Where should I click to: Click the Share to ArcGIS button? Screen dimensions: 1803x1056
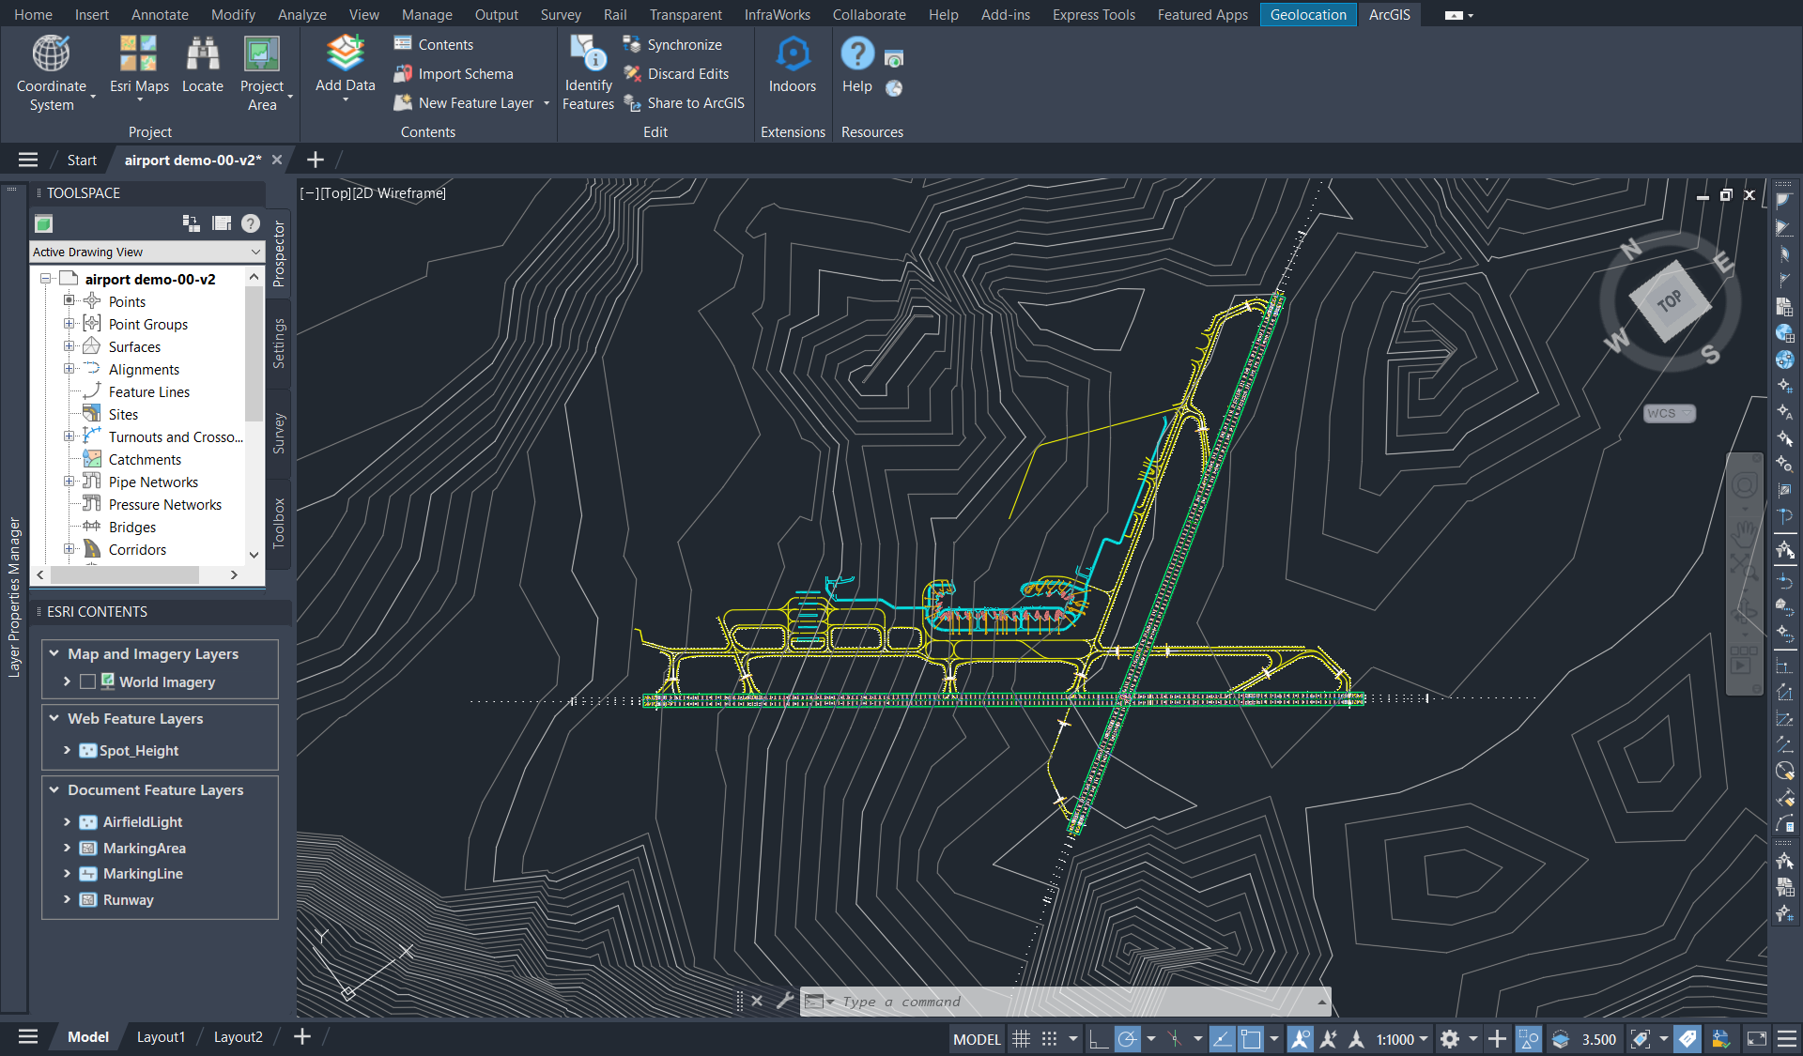695,103
